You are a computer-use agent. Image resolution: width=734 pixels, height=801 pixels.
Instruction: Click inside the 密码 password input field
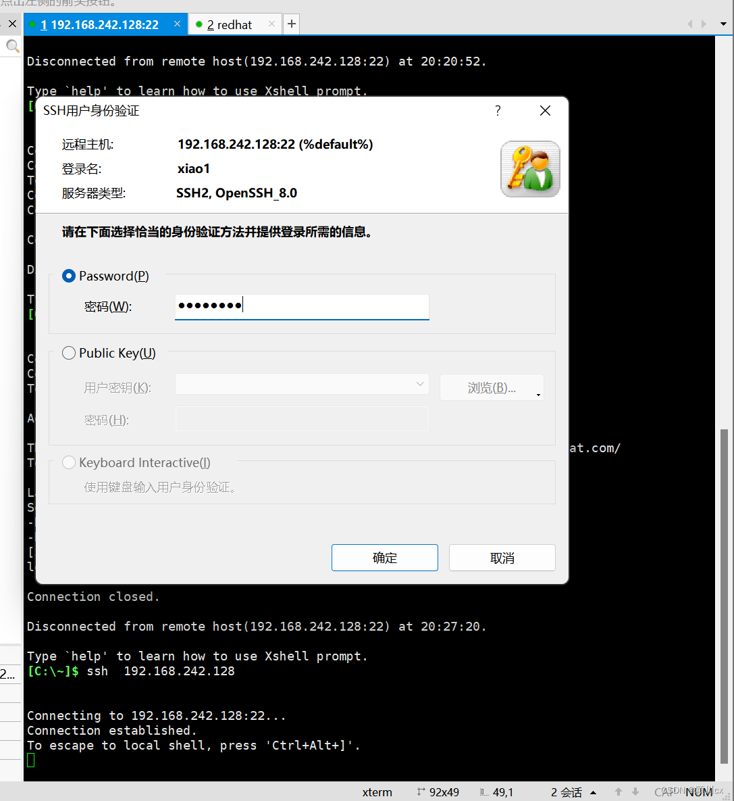click(x=302, y=306)
